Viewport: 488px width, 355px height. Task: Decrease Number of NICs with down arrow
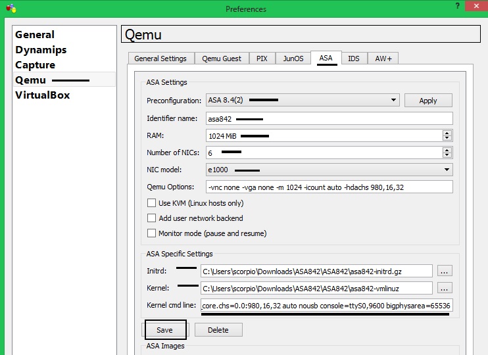coord(447,156)
